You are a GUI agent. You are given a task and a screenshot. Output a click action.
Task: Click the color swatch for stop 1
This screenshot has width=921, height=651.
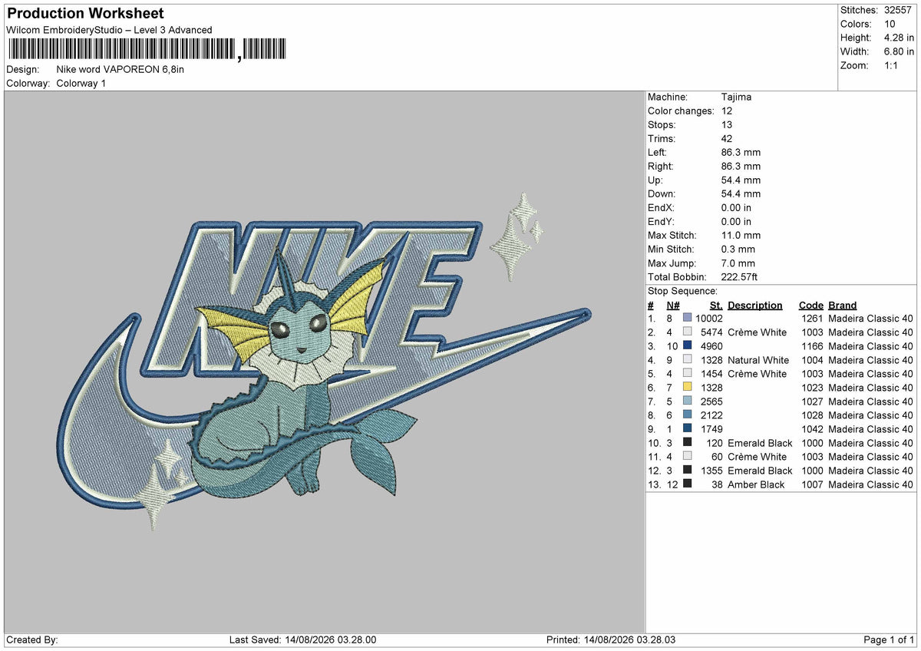pyautogui.click(x=687, y=319)
